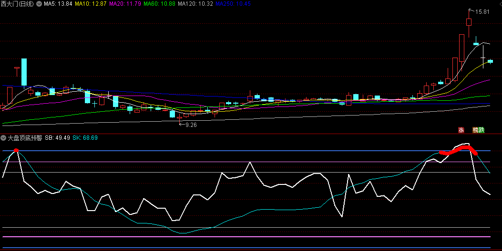This screenshot has height=251, width=502.
Task: Open the 大盘顶底预警 indicator dropdown arrow
Action: (3, 138)
